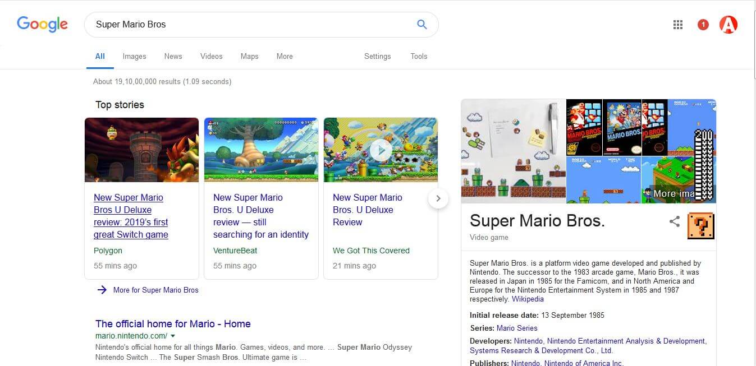756x366 pixels.
Task: Open the large Mario magnets panel image
Action: [513, 151]
